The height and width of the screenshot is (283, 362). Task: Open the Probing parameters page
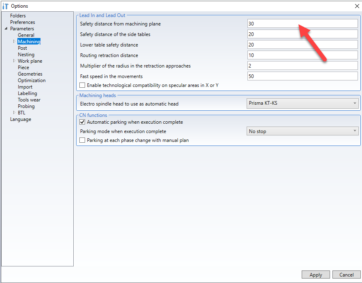coord(26,106)
